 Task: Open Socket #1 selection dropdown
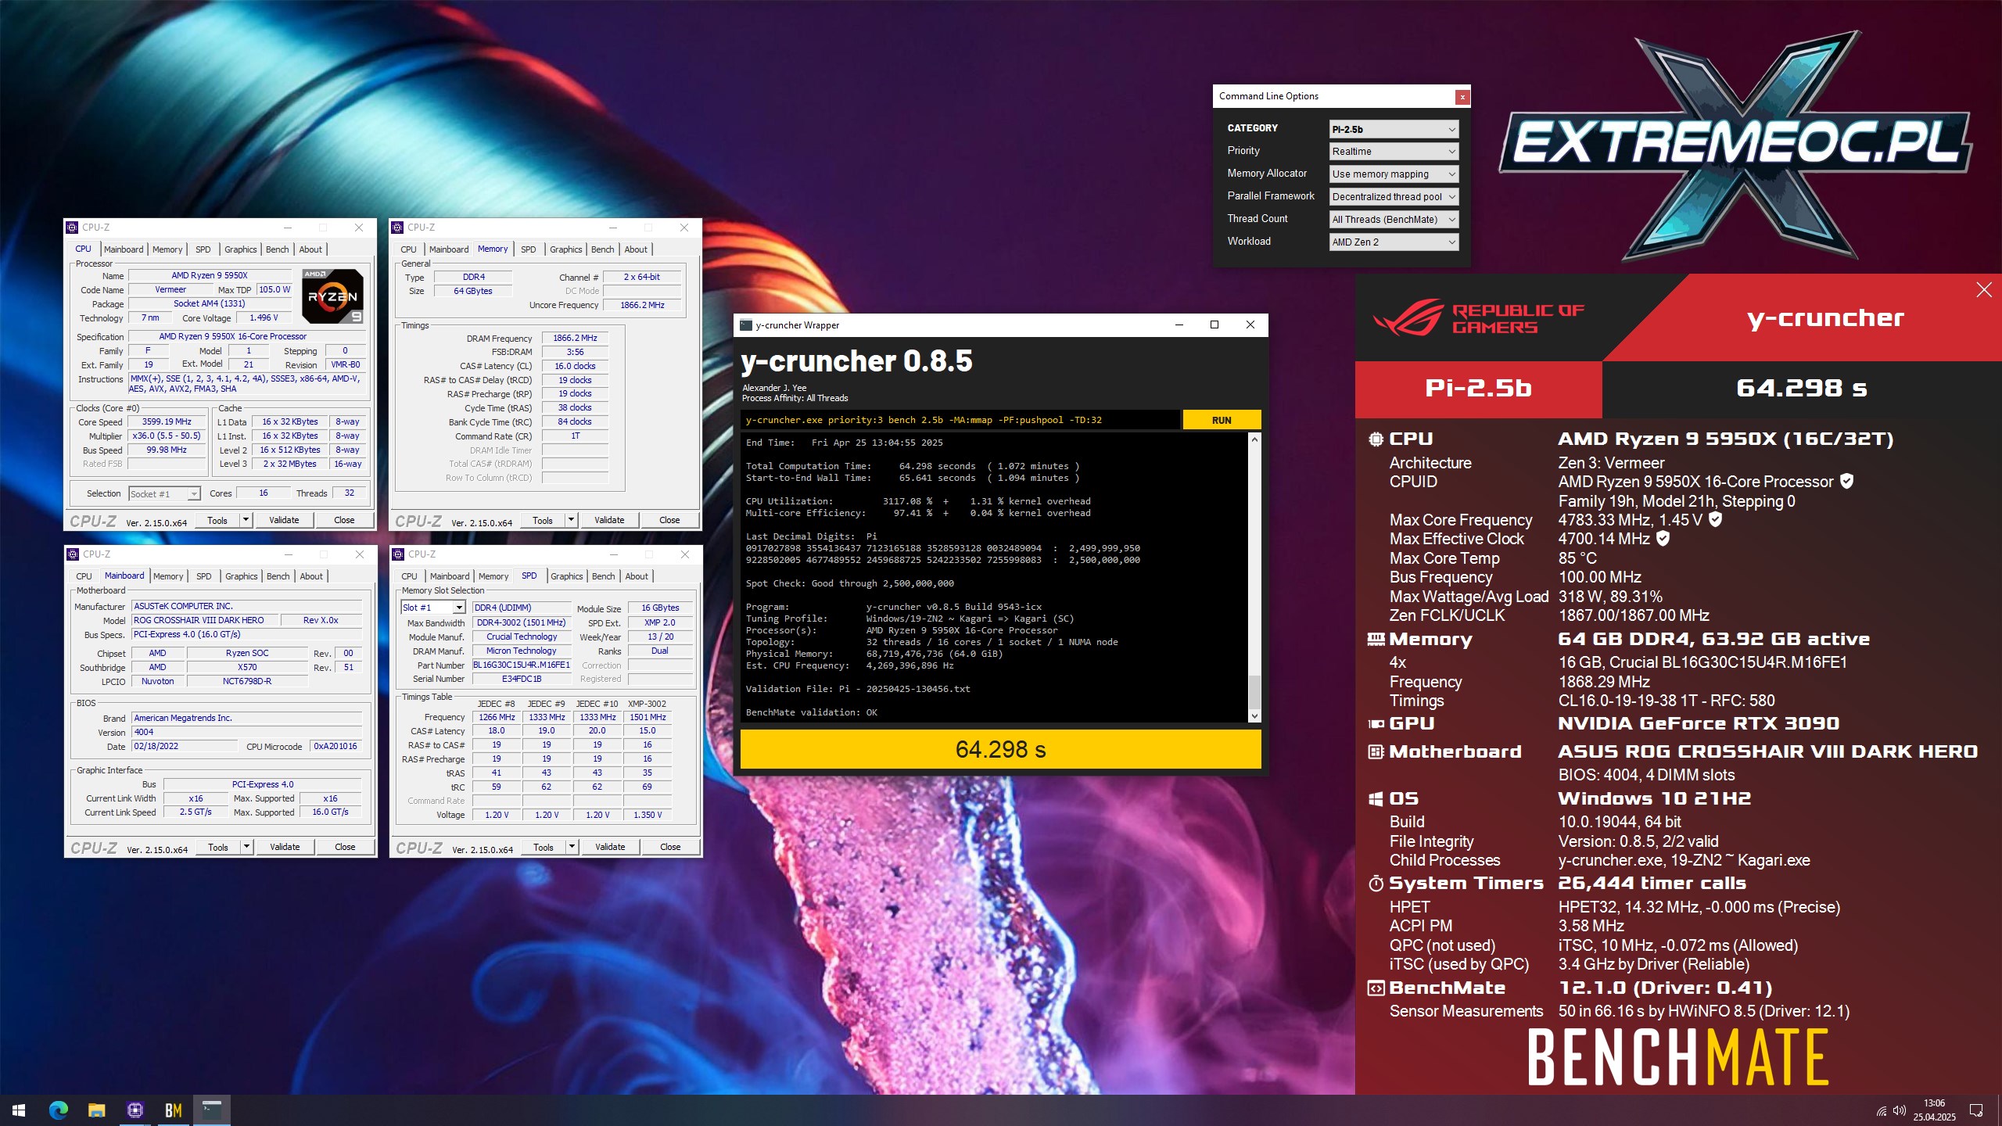click(164, 493)
